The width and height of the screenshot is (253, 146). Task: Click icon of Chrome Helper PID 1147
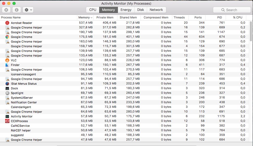[7, 32]
